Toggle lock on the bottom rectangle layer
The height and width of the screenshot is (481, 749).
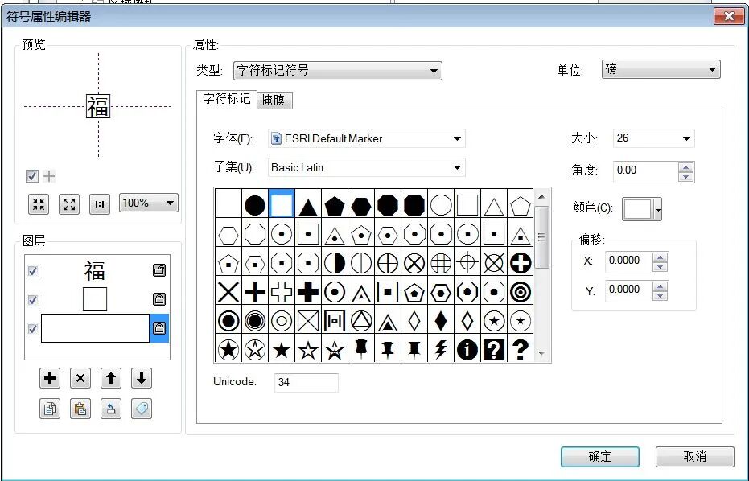click(159, 328)
